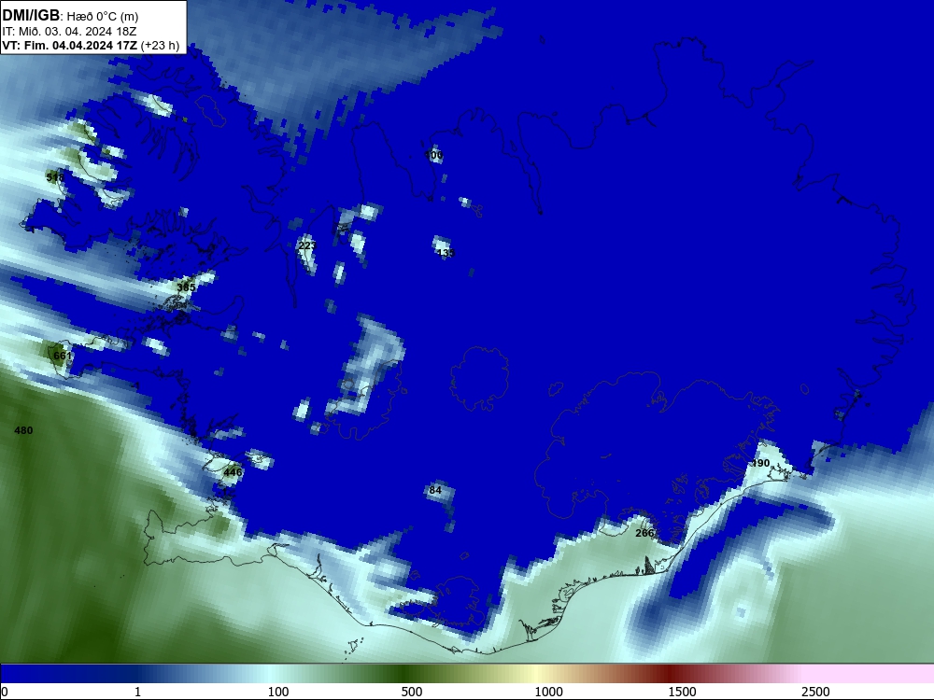
Task: Click the 2500 label on the color scale
Action: point(815,692)
